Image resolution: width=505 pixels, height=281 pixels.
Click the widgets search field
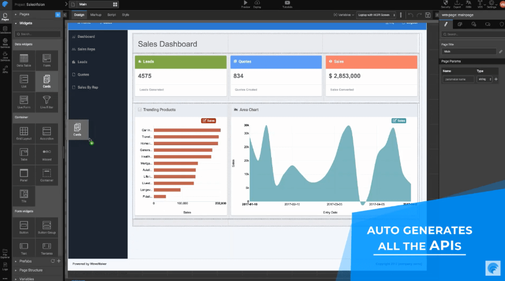[x=38, y=34]
